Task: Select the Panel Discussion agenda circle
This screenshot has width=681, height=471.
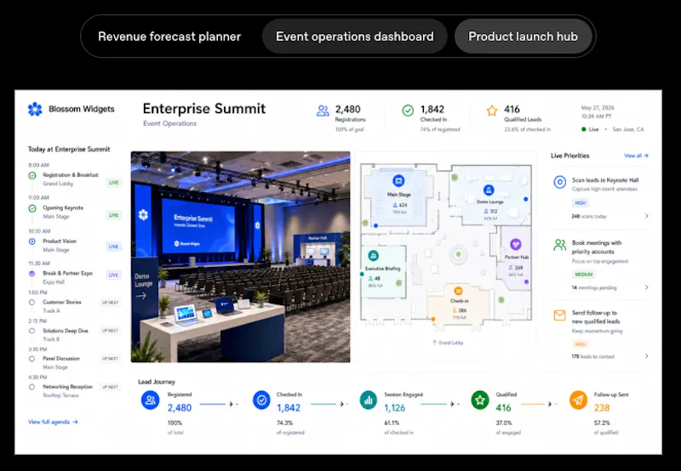Action: click(x=31, y=359)
